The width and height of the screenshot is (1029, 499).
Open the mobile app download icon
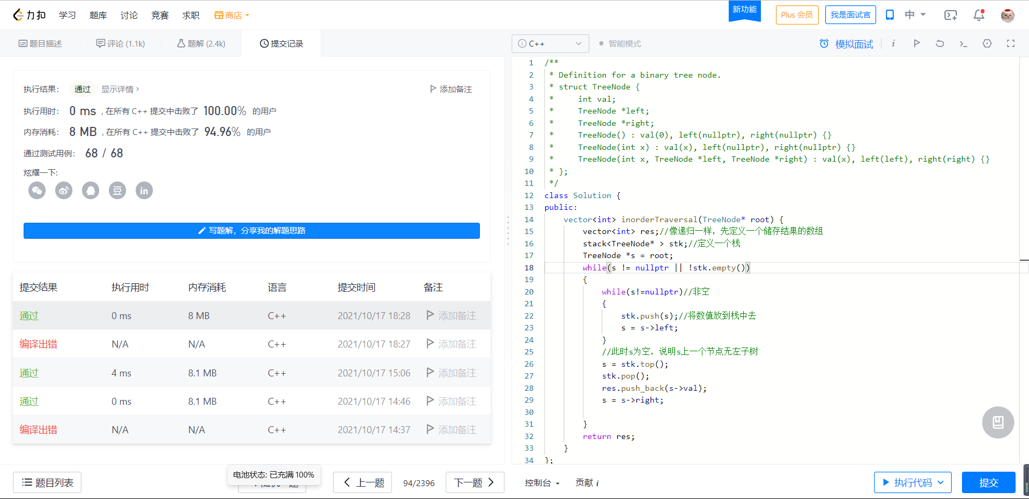click(890, 15)
